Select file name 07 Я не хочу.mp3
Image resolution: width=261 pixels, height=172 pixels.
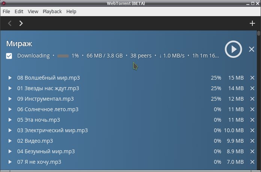point(39,162)
